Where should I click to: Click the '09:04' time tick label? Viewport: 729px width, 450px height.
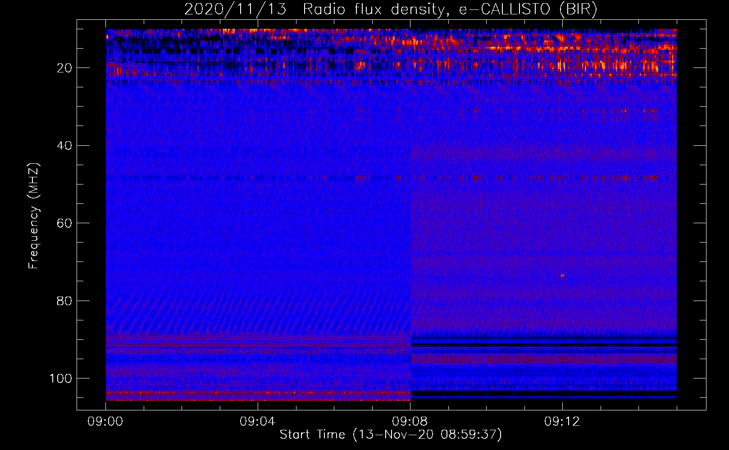point(257,422)
